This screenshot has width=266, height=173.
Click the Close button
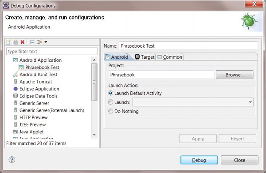239,160
